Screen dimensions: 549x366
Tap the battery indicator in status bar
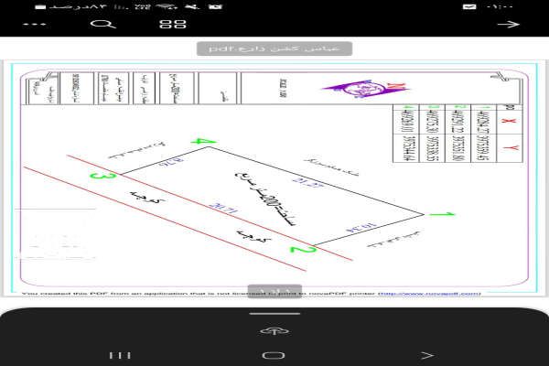tap(40, 7)
